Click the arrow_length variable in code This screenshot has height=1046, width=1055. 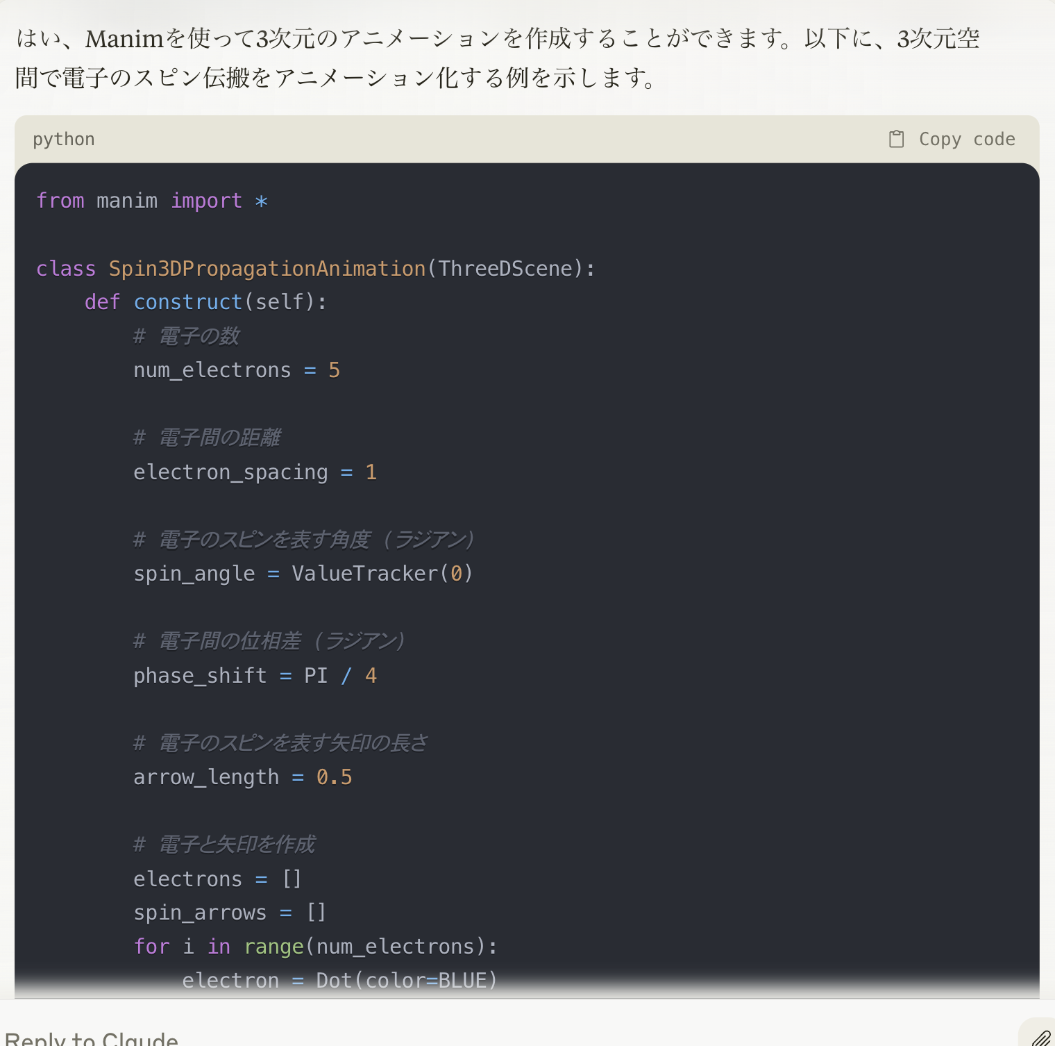click(206, 777)
